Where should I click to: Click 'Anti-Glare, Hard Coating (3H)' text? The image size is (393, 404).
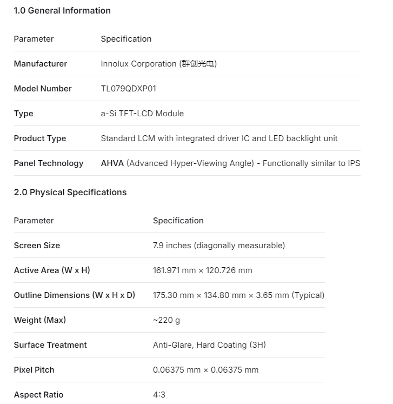[209, 345]
